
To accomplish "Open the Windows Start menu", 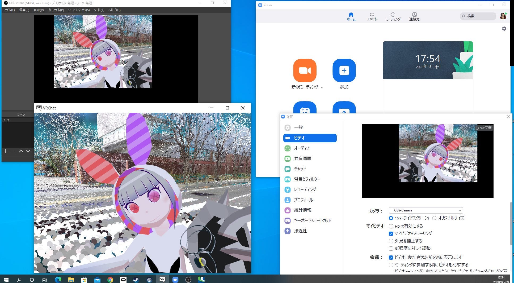I will click(x=6, y=280).
